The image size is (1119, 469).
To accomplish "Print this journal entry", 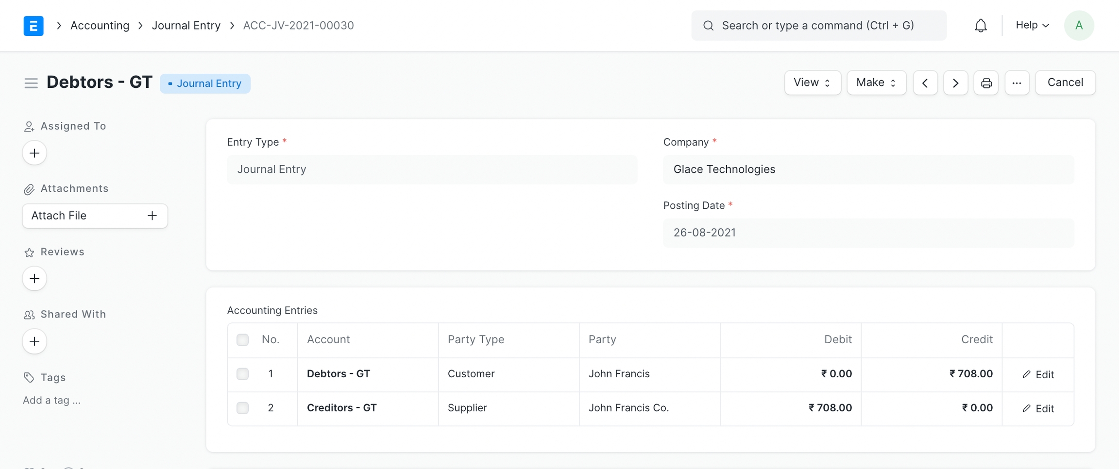I will coord(986,83).
